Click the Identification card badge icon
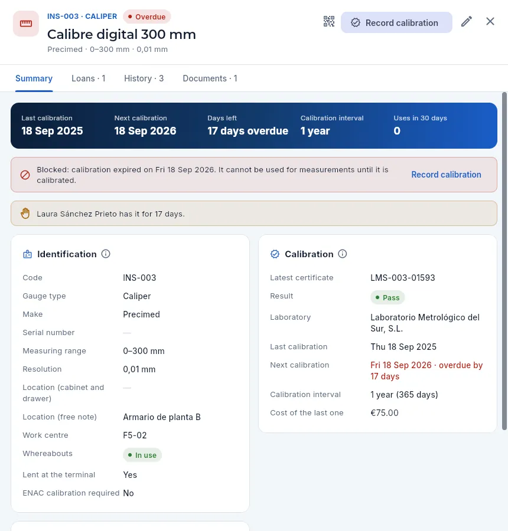Viewport: 508px width, 531px height. (x=27, y=254)
